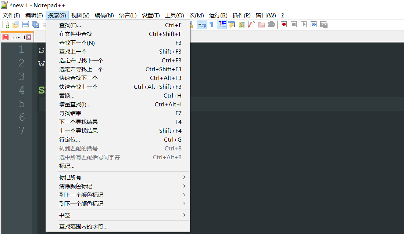Click the Save floppy disk icon
Screen dimensions: 404x234
pos(25,25)
